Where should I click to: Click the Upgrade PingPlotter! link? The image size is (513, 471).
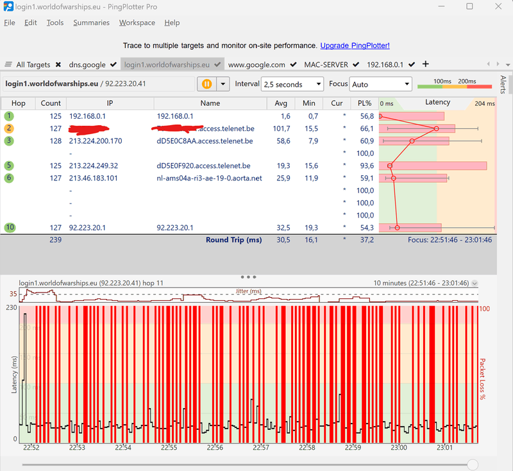point(355,46)
